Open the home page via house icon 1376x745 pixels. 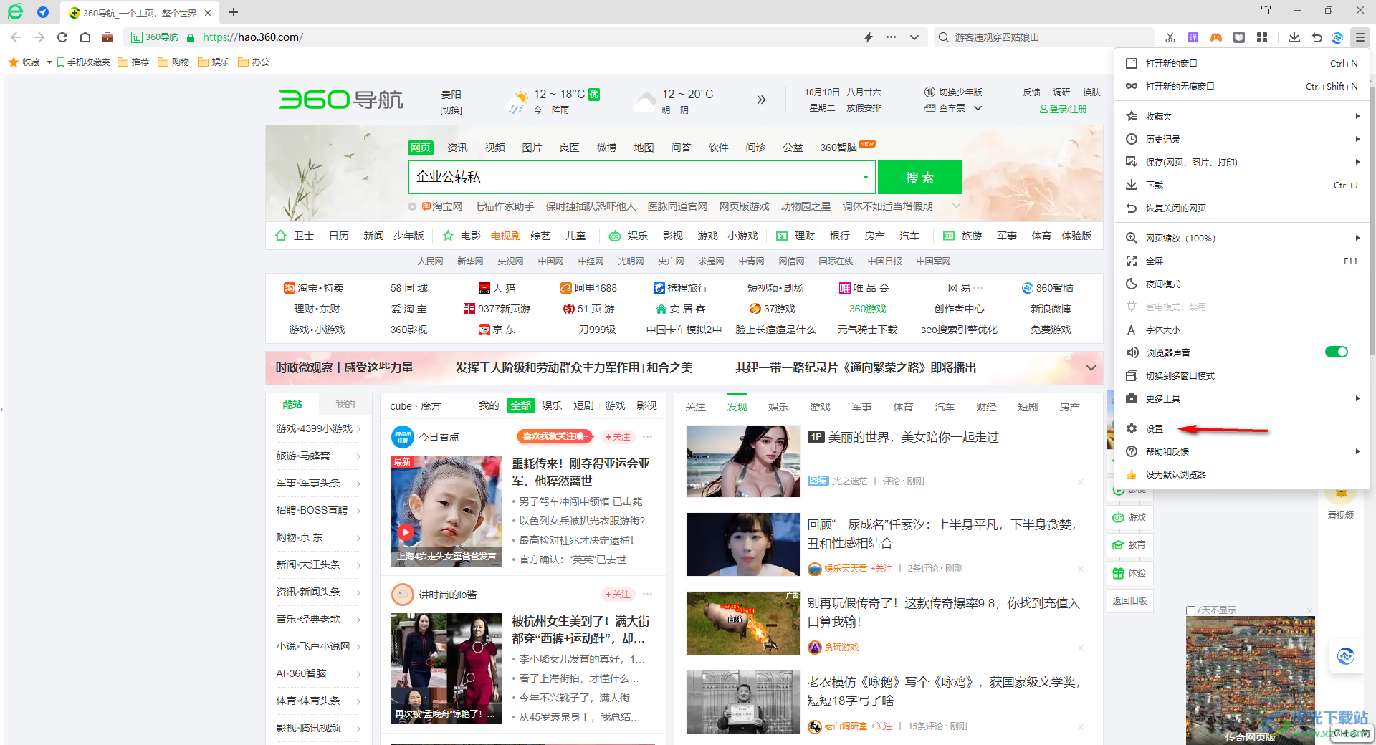[85, 37]
